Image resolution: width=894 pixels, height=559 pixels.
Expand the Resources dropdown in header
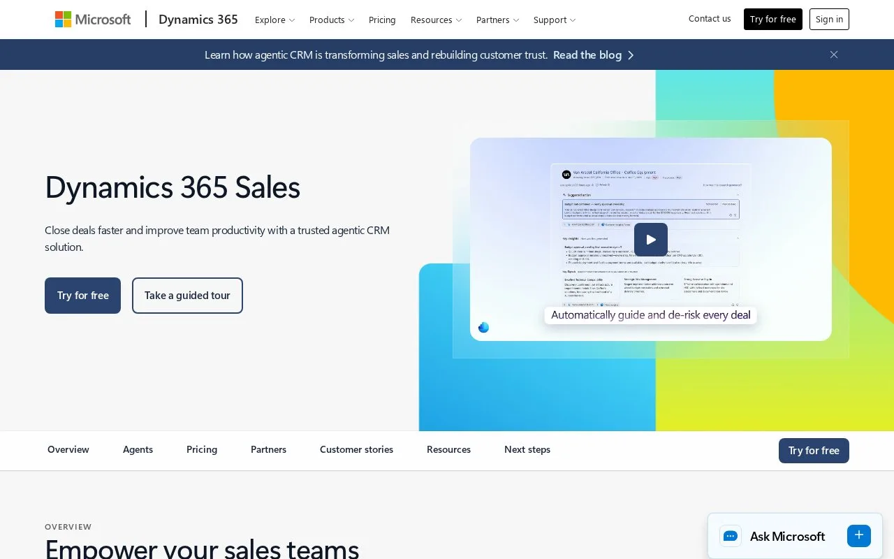click(x=436, y=20)
